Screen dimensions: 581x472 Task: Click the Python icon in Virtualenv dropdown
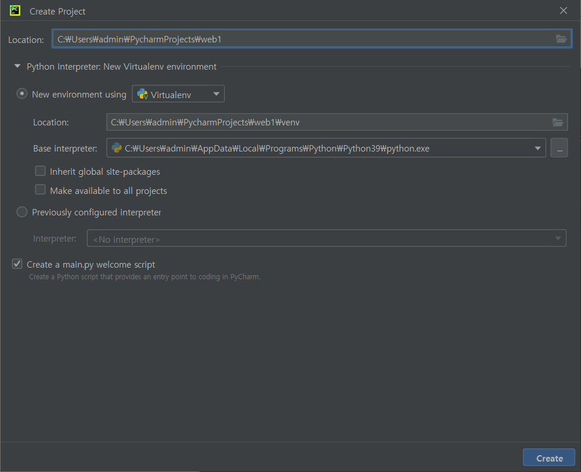click(x=143, y=94)
